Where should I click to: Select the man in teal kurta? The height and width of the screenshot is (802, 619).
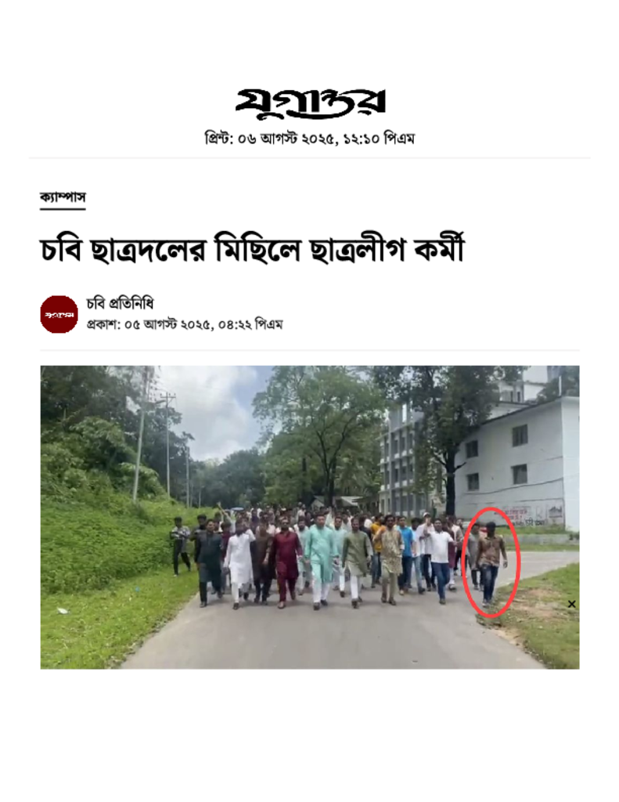[321, 561]
